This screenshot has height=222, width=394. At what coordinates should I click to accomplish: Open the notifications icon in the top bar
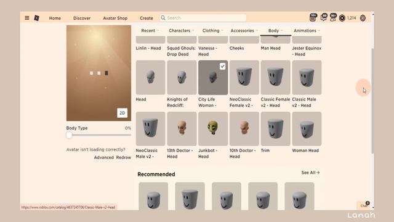(313, 17)
